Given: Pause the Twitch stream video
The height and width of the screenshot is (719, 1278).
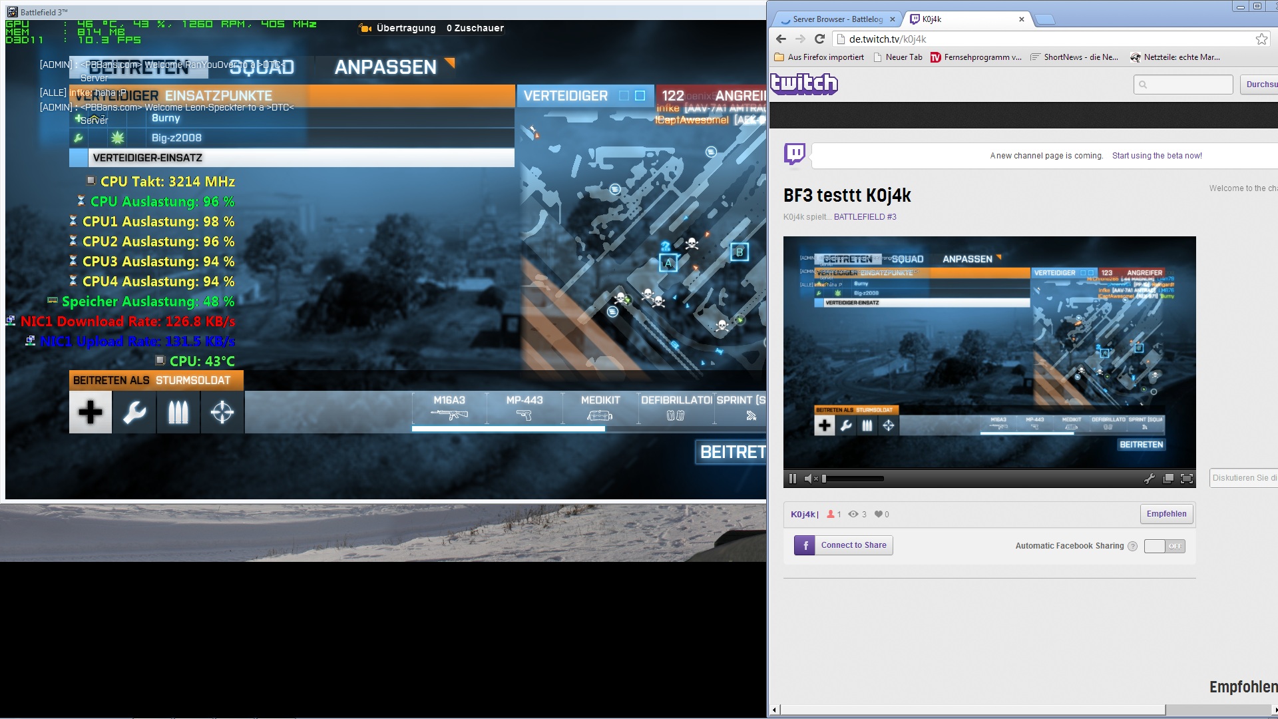Looking at the screenshot, I should 792,478.
